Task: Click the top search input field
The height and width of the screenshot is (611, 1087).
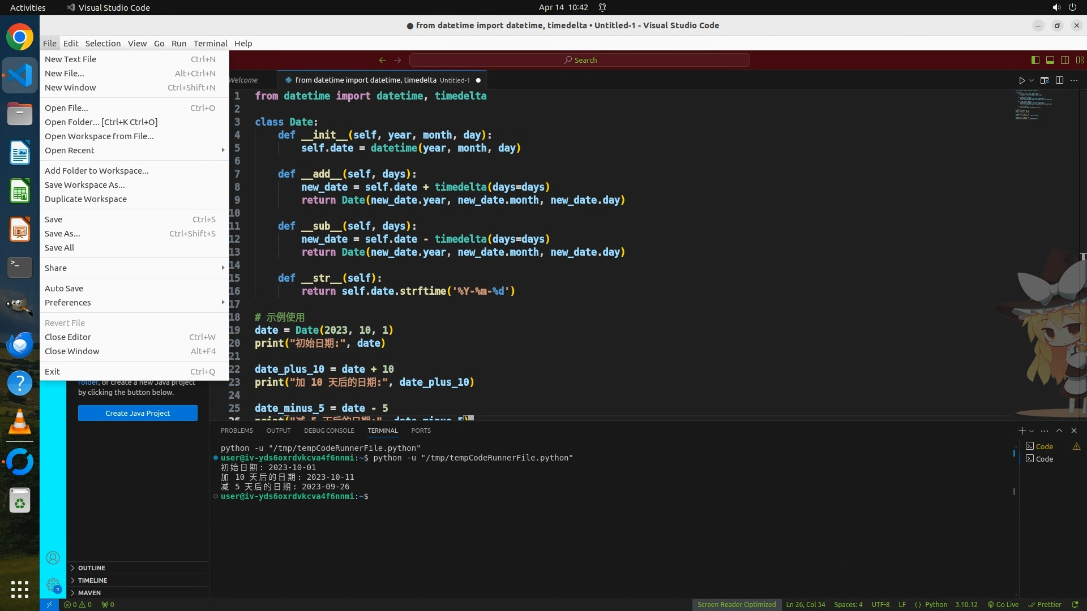Action: click(579, 60)
